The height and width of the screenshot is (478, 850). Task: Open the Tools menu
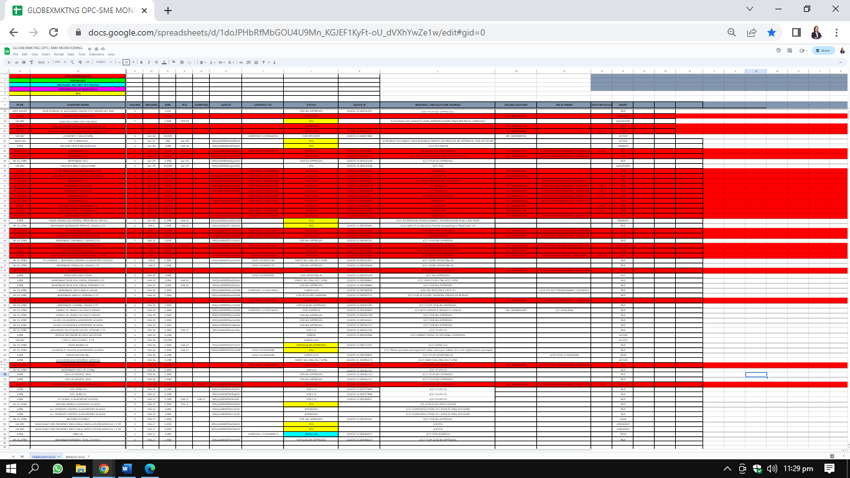[x=82, y=54]
